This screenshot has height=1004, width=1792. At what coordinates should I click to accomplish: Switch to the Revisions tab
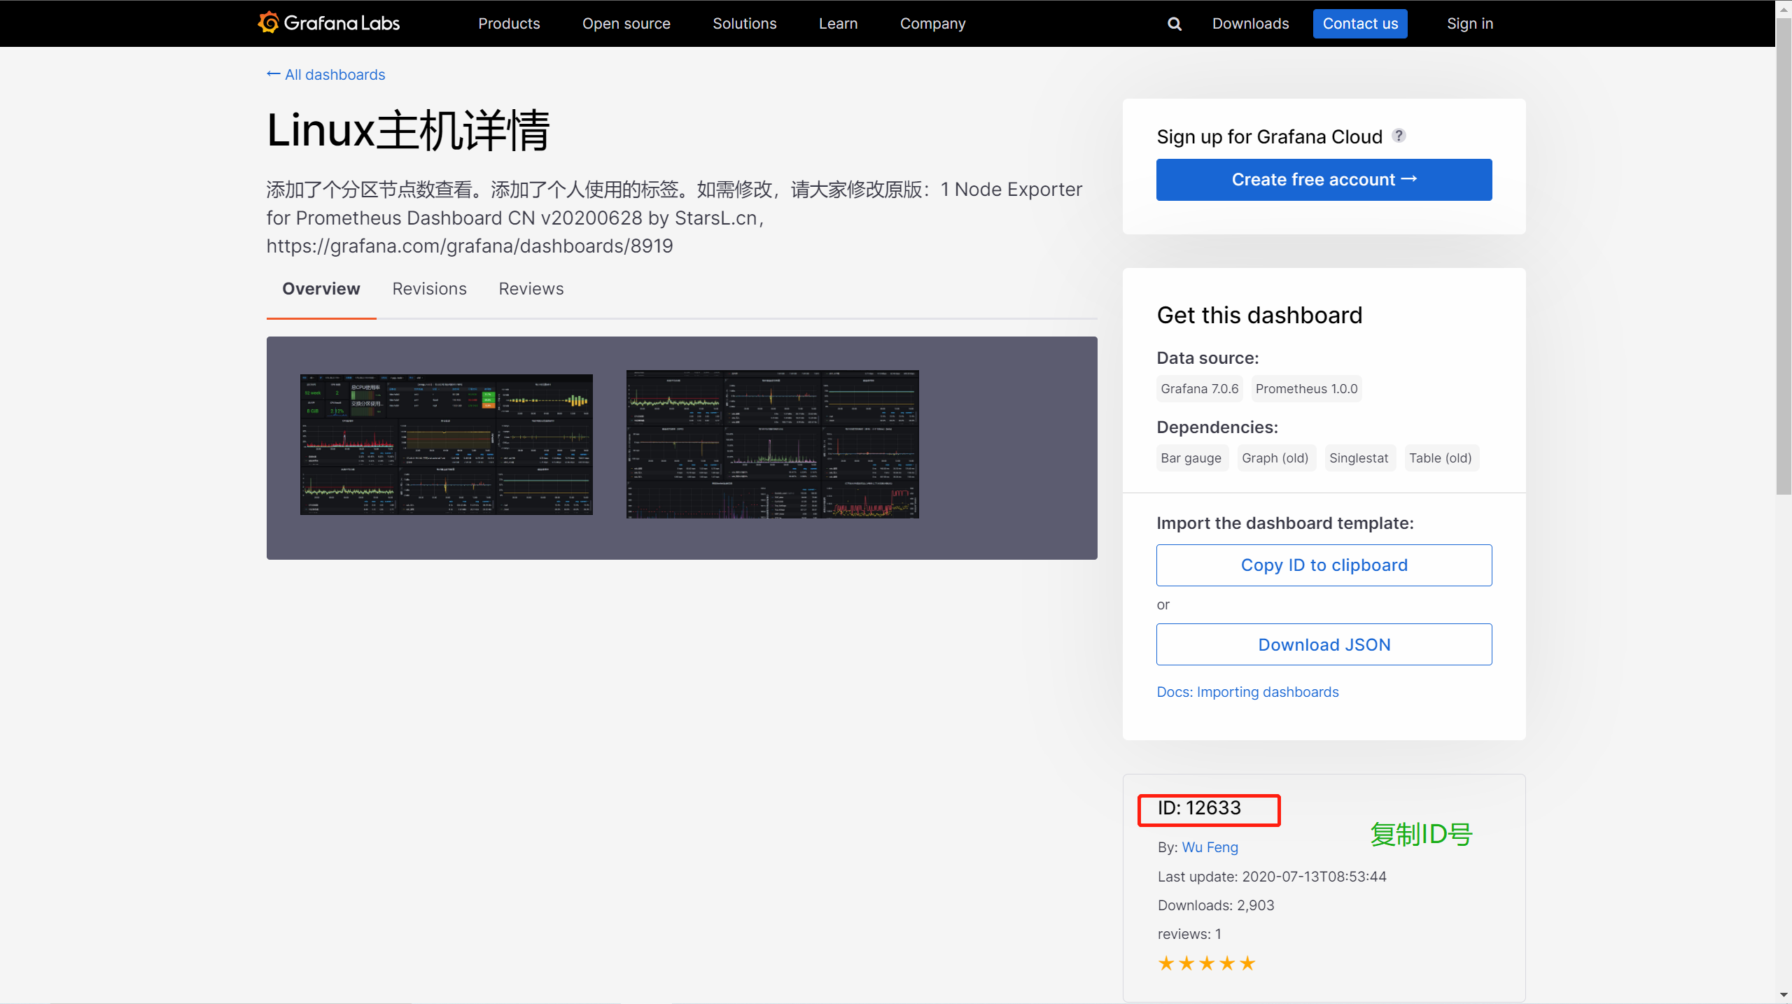point(429,289)
